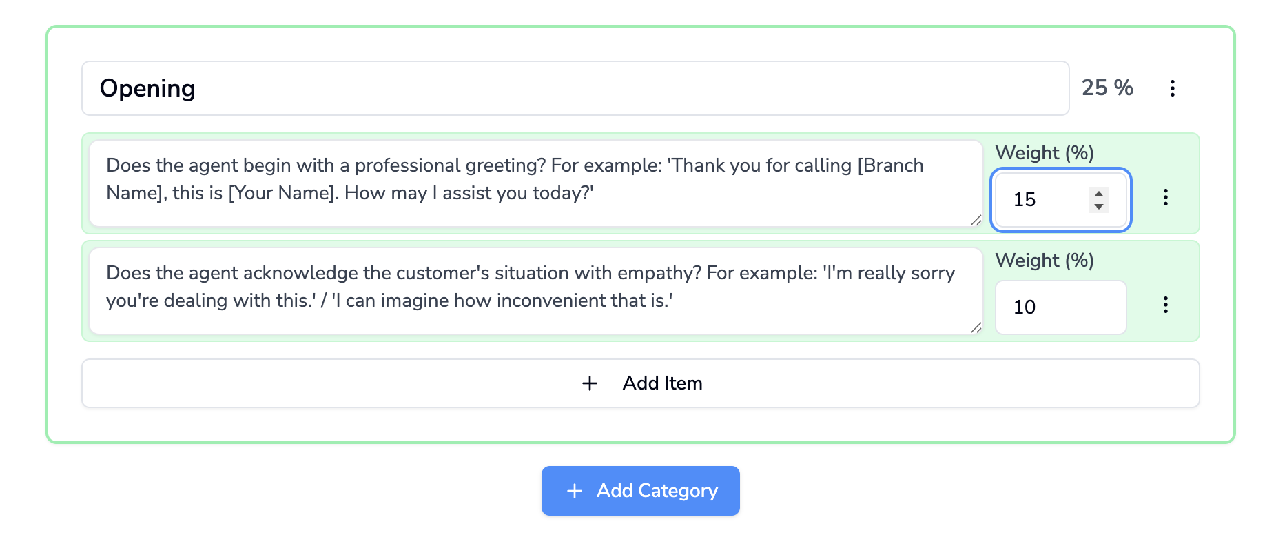Edit the empathy acknowledgment question text

coord(524,287)
